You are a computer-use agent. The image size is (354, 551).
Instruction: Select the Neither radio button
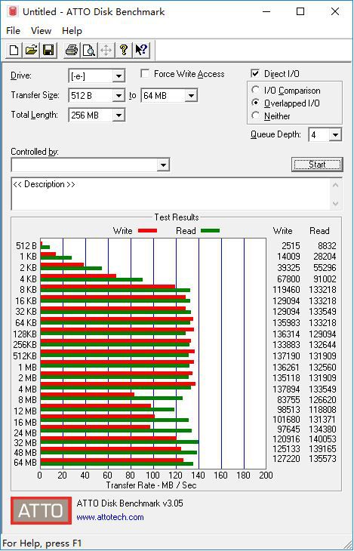(x=256, y=115)
